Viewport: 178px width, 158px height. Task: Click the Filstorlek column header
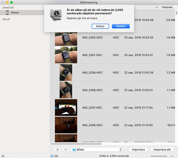pyautogui.click(x=167, y=8)
